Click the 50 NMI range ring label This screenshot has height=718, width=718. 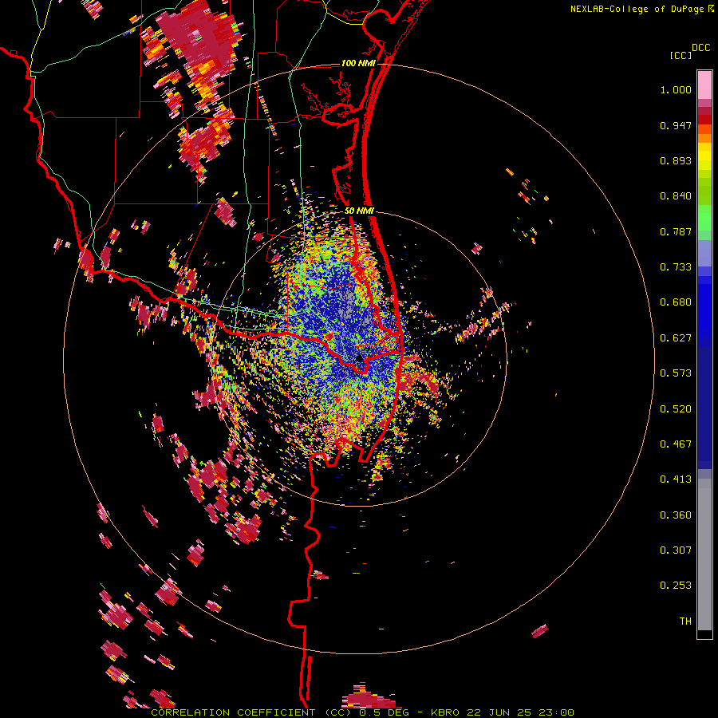(360, 211)
